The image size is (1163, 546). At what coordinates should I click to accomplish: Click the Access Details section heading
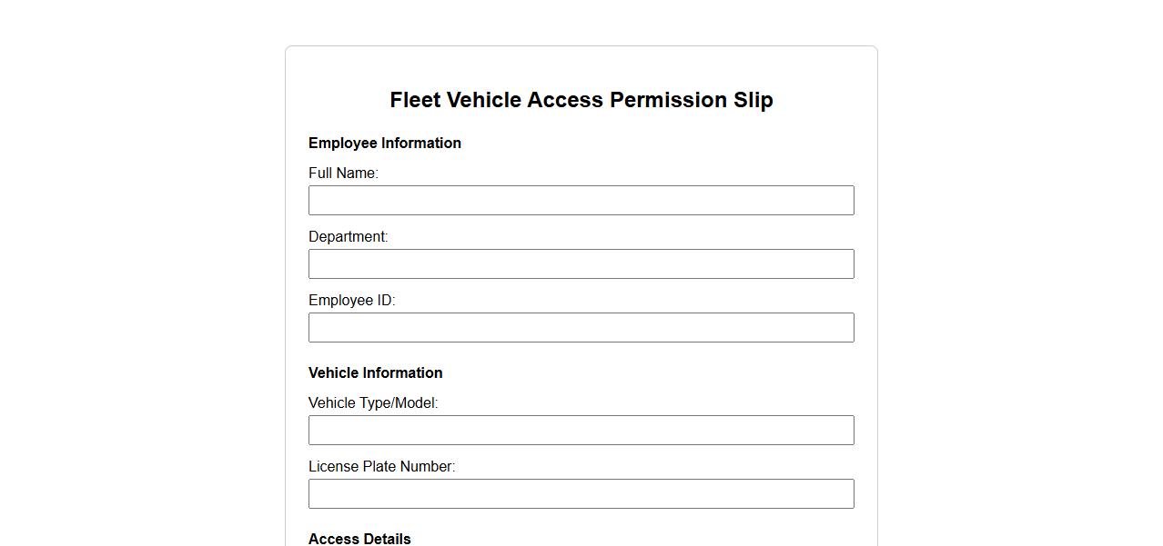pyautogui.click(x=359, y=539)
